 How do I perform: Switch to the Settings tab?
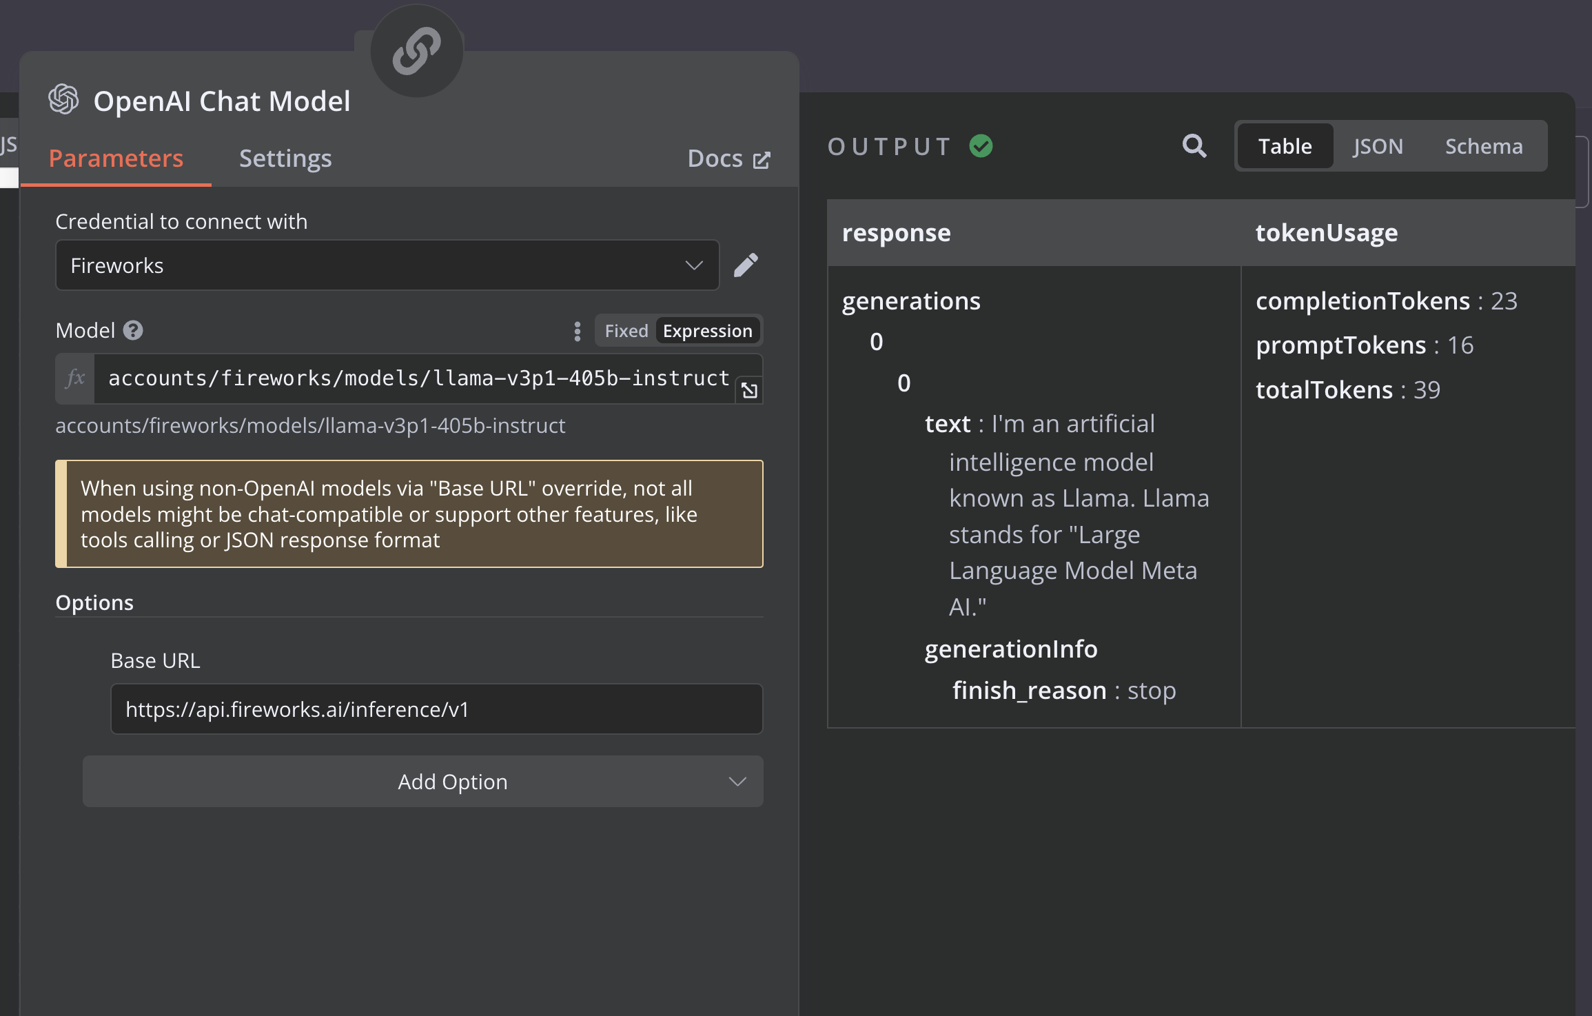(x=285, y=159)
